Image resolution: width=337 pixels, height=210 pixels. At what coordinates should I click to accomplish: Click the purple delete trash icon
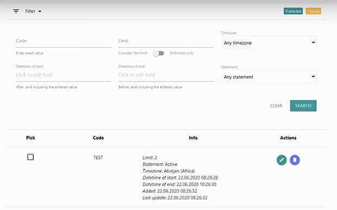coord(295,160)
